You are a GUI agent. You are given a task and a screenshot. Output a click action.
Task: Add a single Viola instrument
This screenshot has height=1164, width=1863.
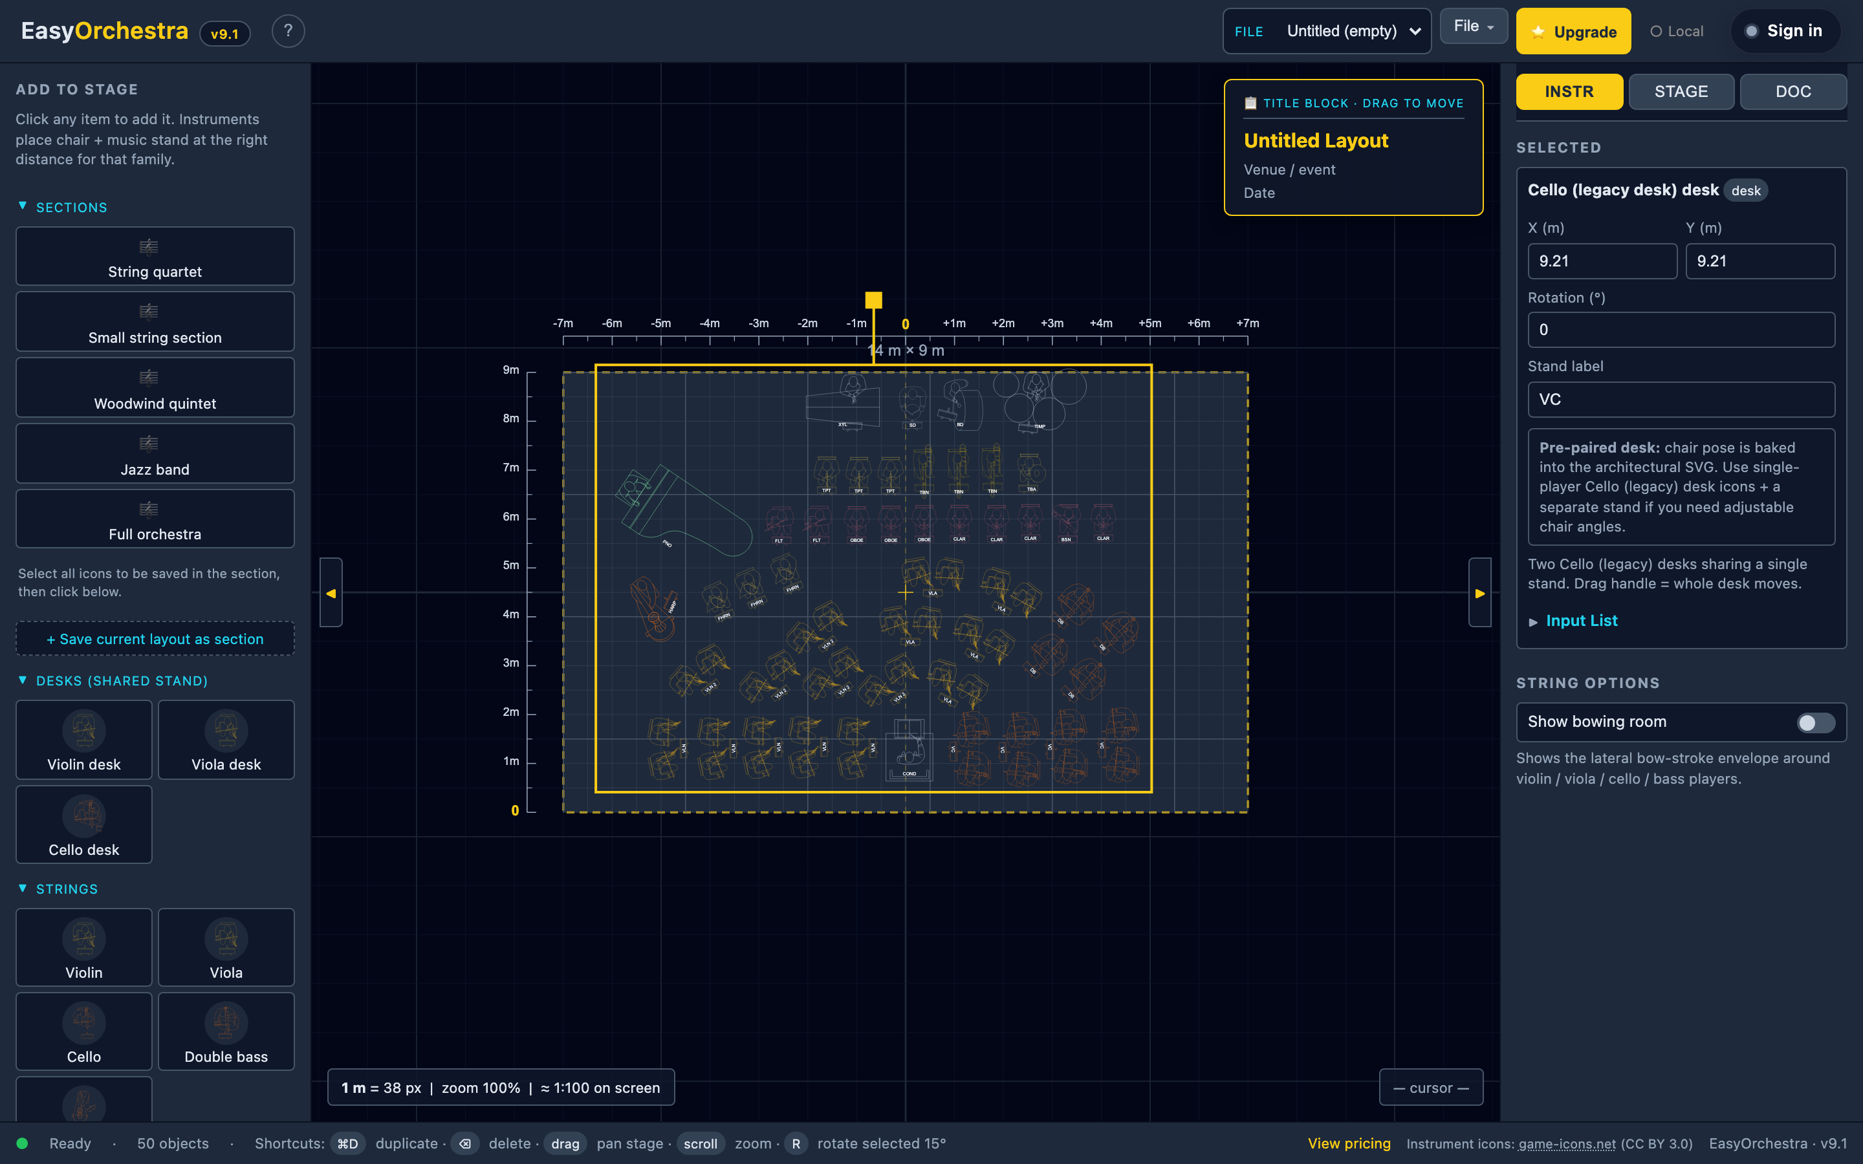click(x=226, y=947)
